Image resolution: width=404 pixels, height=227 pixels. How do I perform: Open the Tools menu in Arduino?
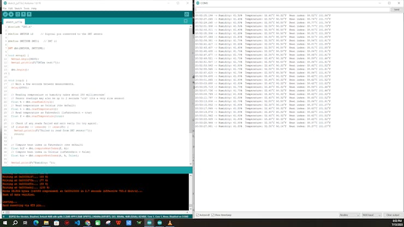27,9
